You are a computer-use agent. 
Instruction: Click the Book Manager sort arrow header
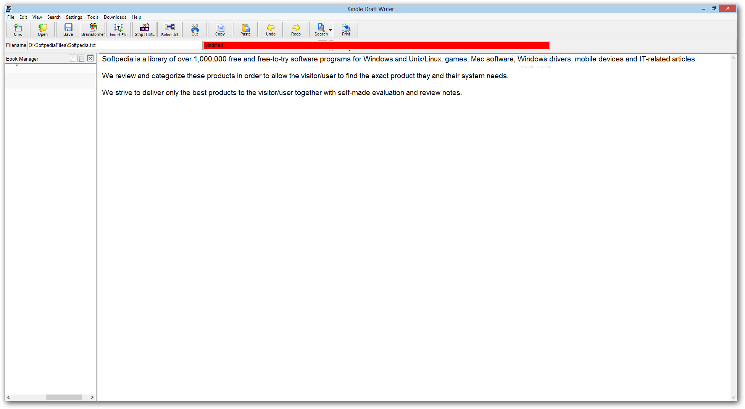[x=17, y=66]
